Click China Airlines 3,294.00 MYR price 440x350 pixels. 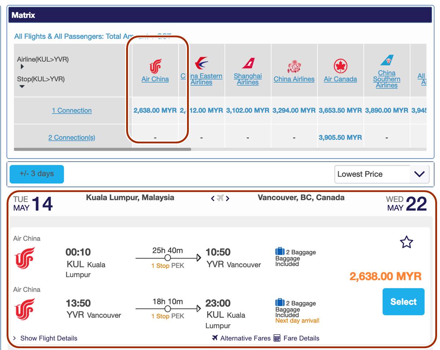(x=294, y=110)
